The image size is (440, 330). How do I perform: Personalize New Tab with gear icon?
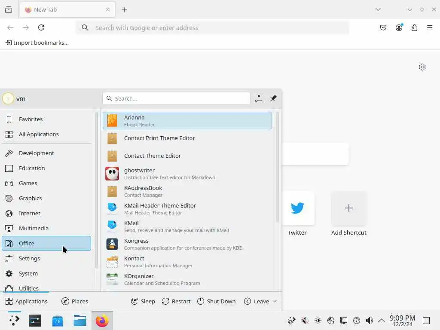point(422,67)
